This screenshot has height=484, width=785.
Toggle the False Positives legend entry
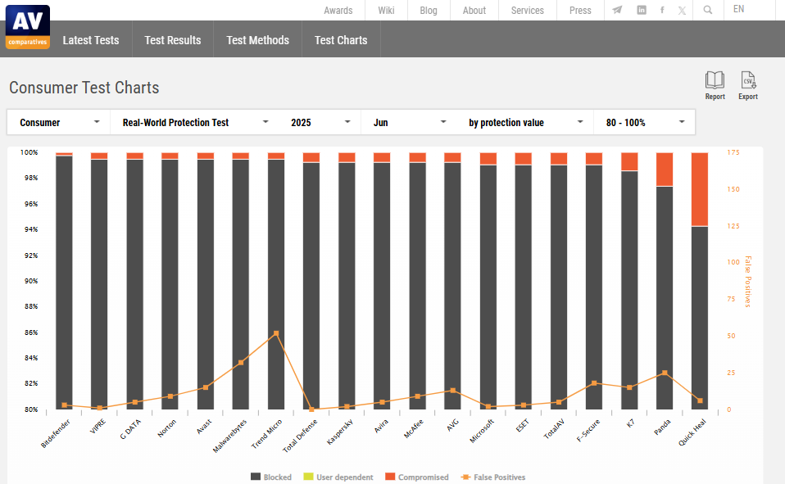coord(493,477)
